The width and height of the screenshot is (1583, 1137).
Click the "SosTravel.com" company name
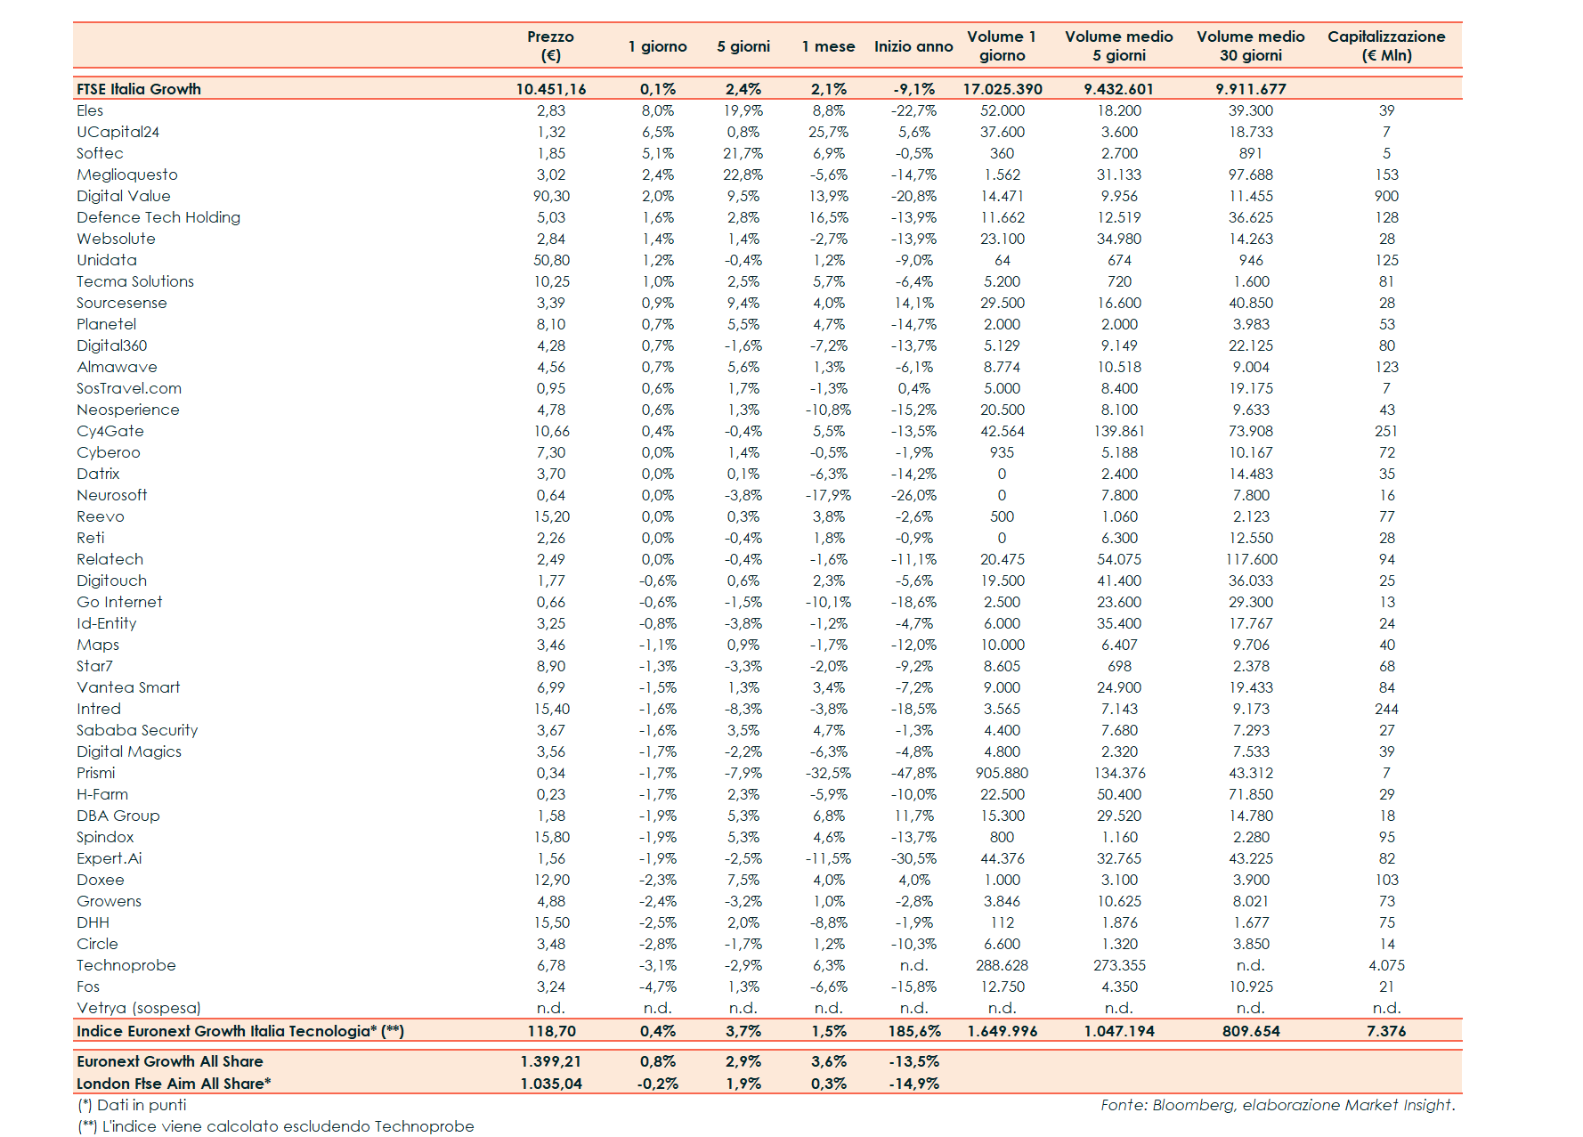click(129, 388)
